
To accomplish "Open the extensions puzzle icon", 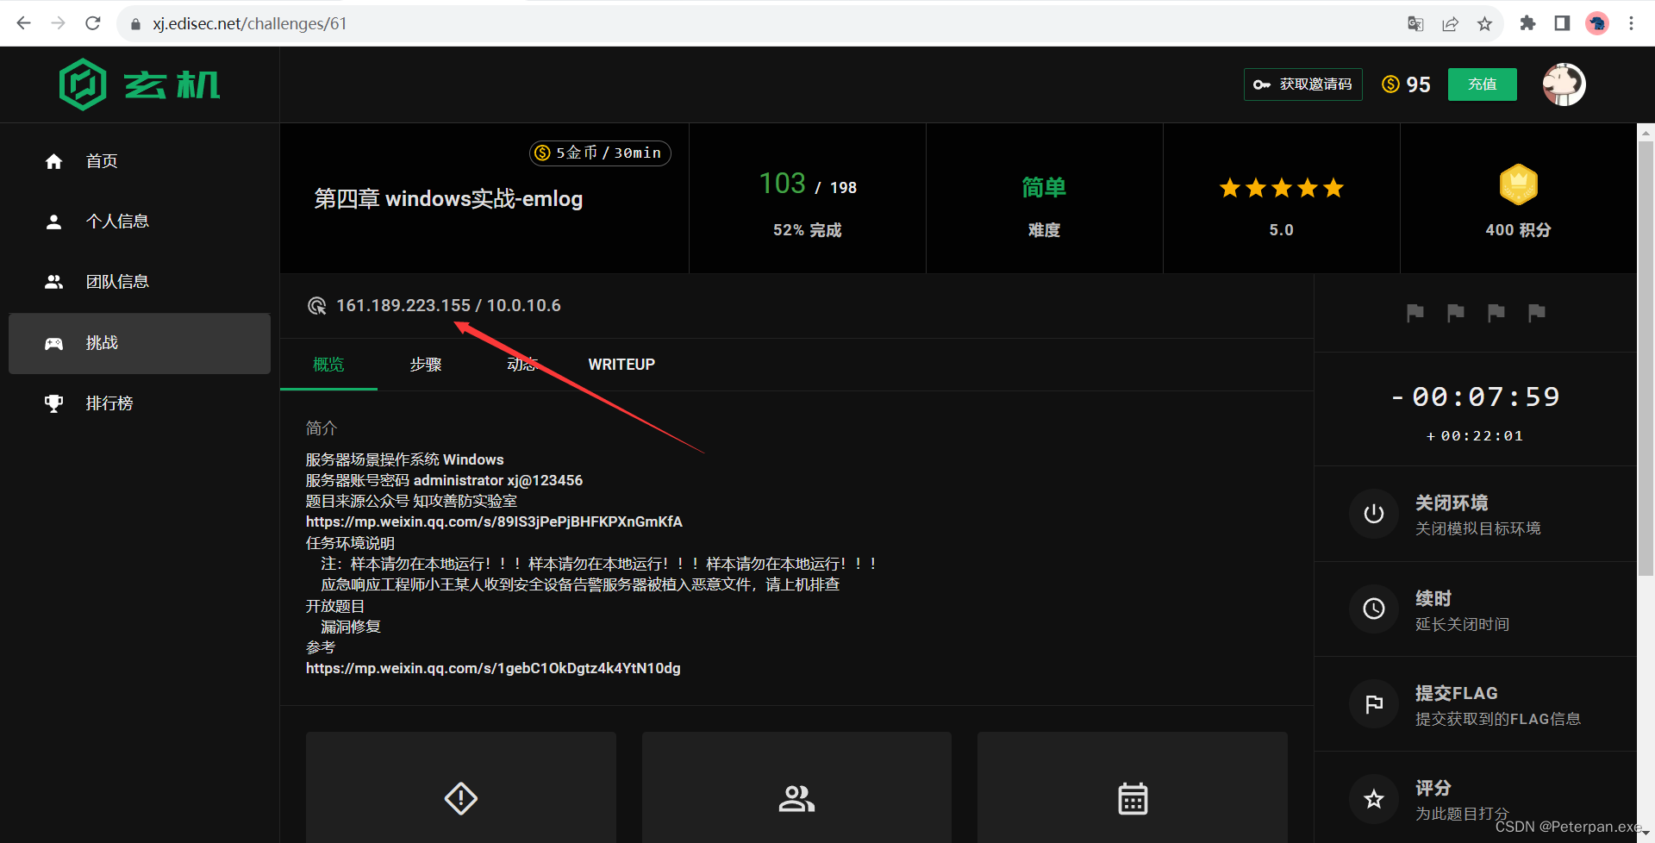I will point(1527,23).
